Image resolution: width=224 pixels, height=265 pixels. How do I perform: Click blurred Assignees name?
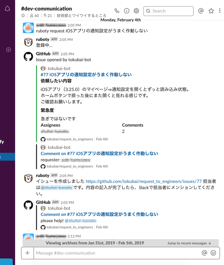[55, 131]
